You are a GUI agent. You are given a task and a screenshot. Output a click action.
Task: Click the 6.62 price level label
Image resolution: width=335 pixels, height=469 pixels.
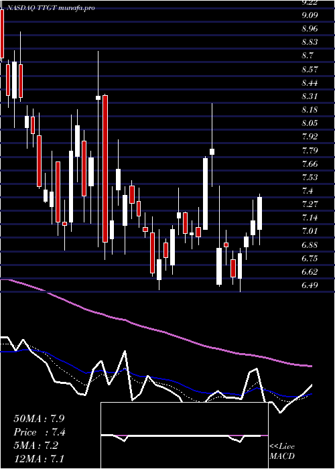click(310, 272)
